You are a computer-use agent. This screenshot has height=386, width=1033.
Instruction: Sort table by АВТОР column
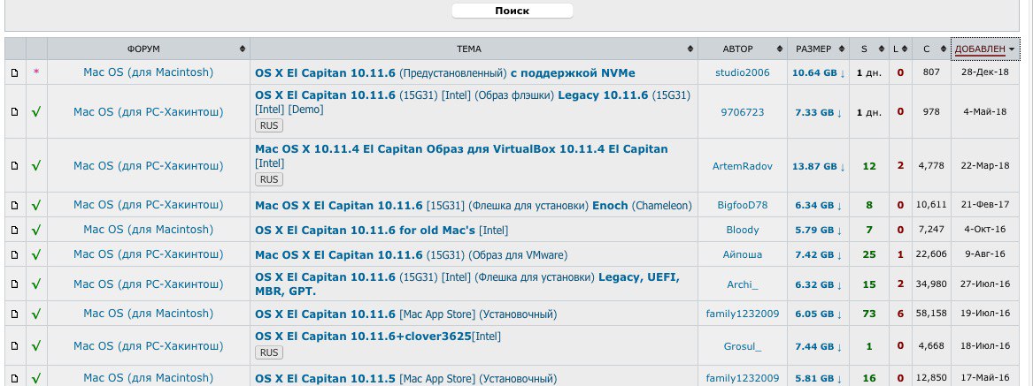point(743,49)
